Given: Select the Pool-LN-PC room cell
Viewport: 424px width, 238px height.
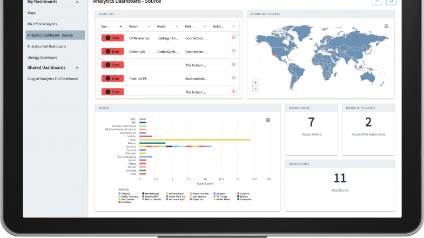Looking at the screenshot, I should tap(138, 79).
